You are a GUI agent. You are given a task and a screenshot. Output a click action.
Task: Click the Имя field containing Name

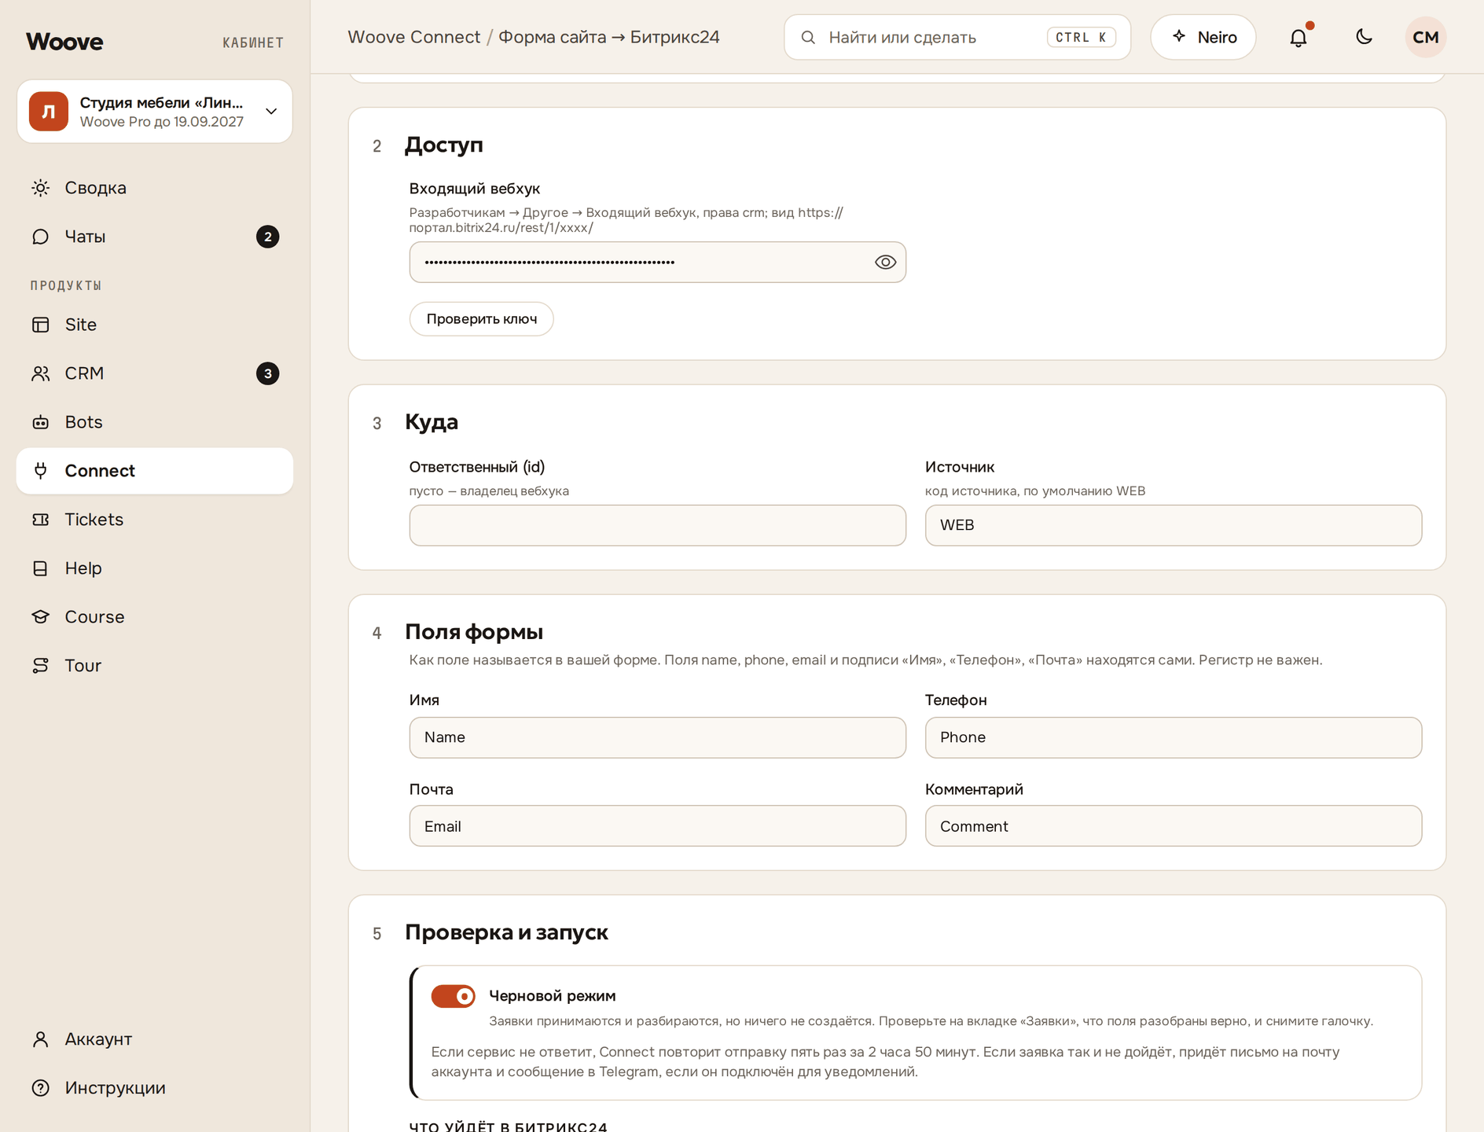click(658, 737)
